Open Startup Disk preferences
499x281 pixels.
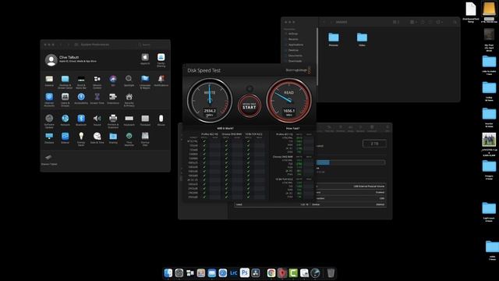point(145,139)
